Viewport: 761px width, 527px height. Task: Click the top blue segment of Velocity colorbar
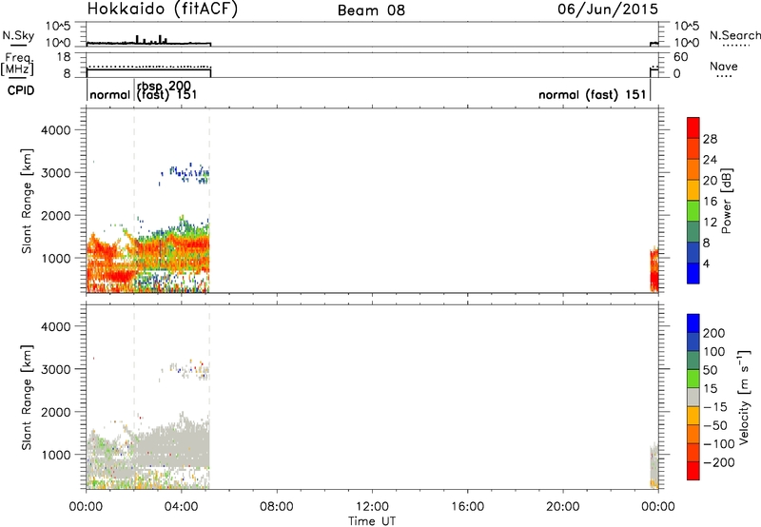693,323
